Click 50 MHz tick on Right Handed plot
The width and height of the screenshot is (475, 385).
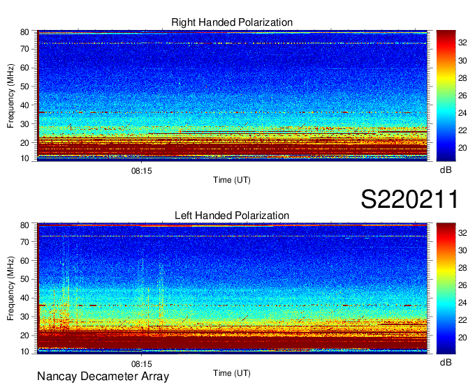pos(24,86)
